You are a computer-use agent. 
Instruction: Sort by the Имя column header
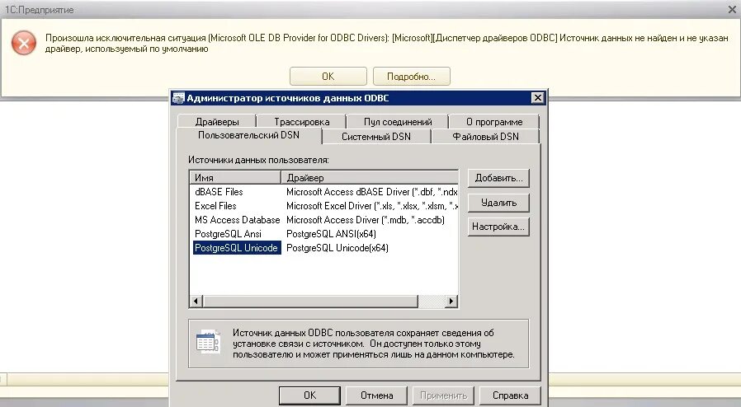[235, 178]
